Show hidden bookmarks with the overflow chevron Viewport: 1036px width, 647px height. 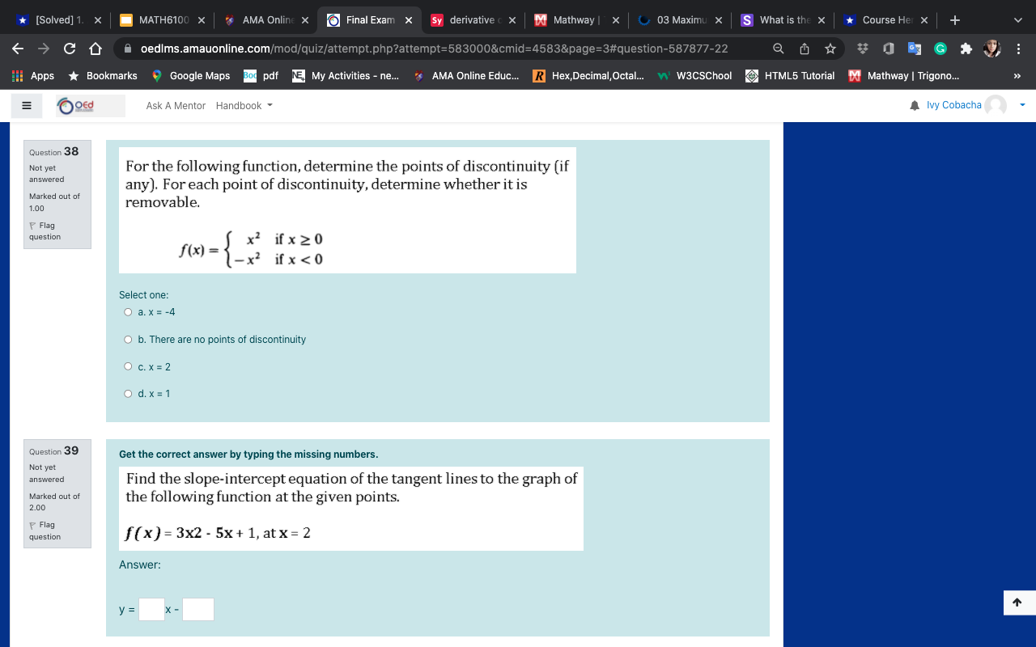(1018, 76)
